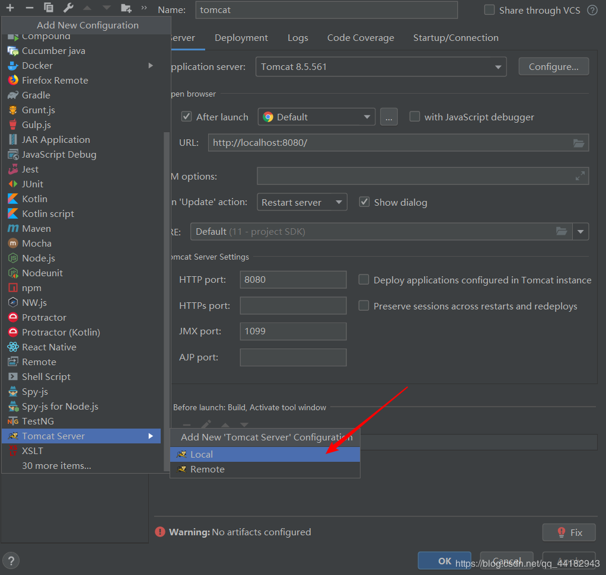Select npm configuration type
The height and width of the screenshot is (575, 606).
pyautogui.click(x=81, y=288)
